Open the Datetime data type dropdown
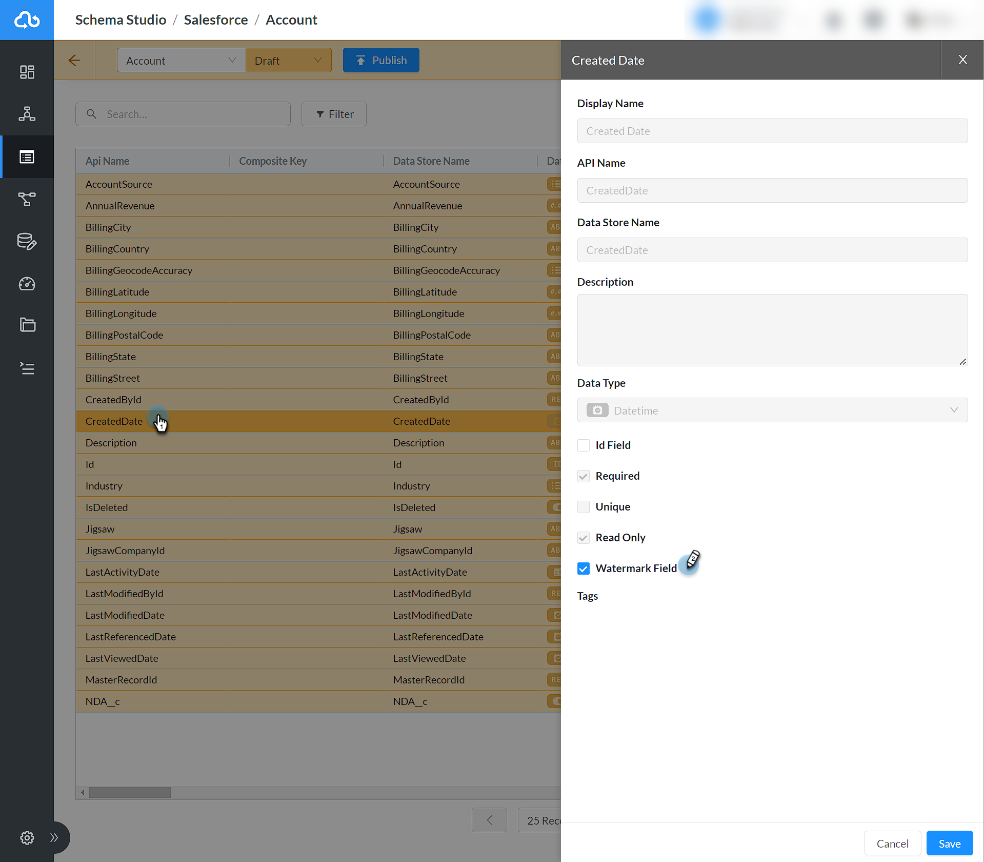The image size is (984, 862). pos(772,410)
